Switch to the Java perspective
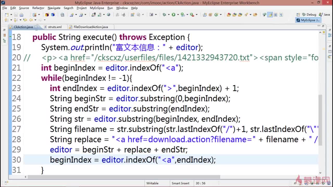 [x=324, y=15]
